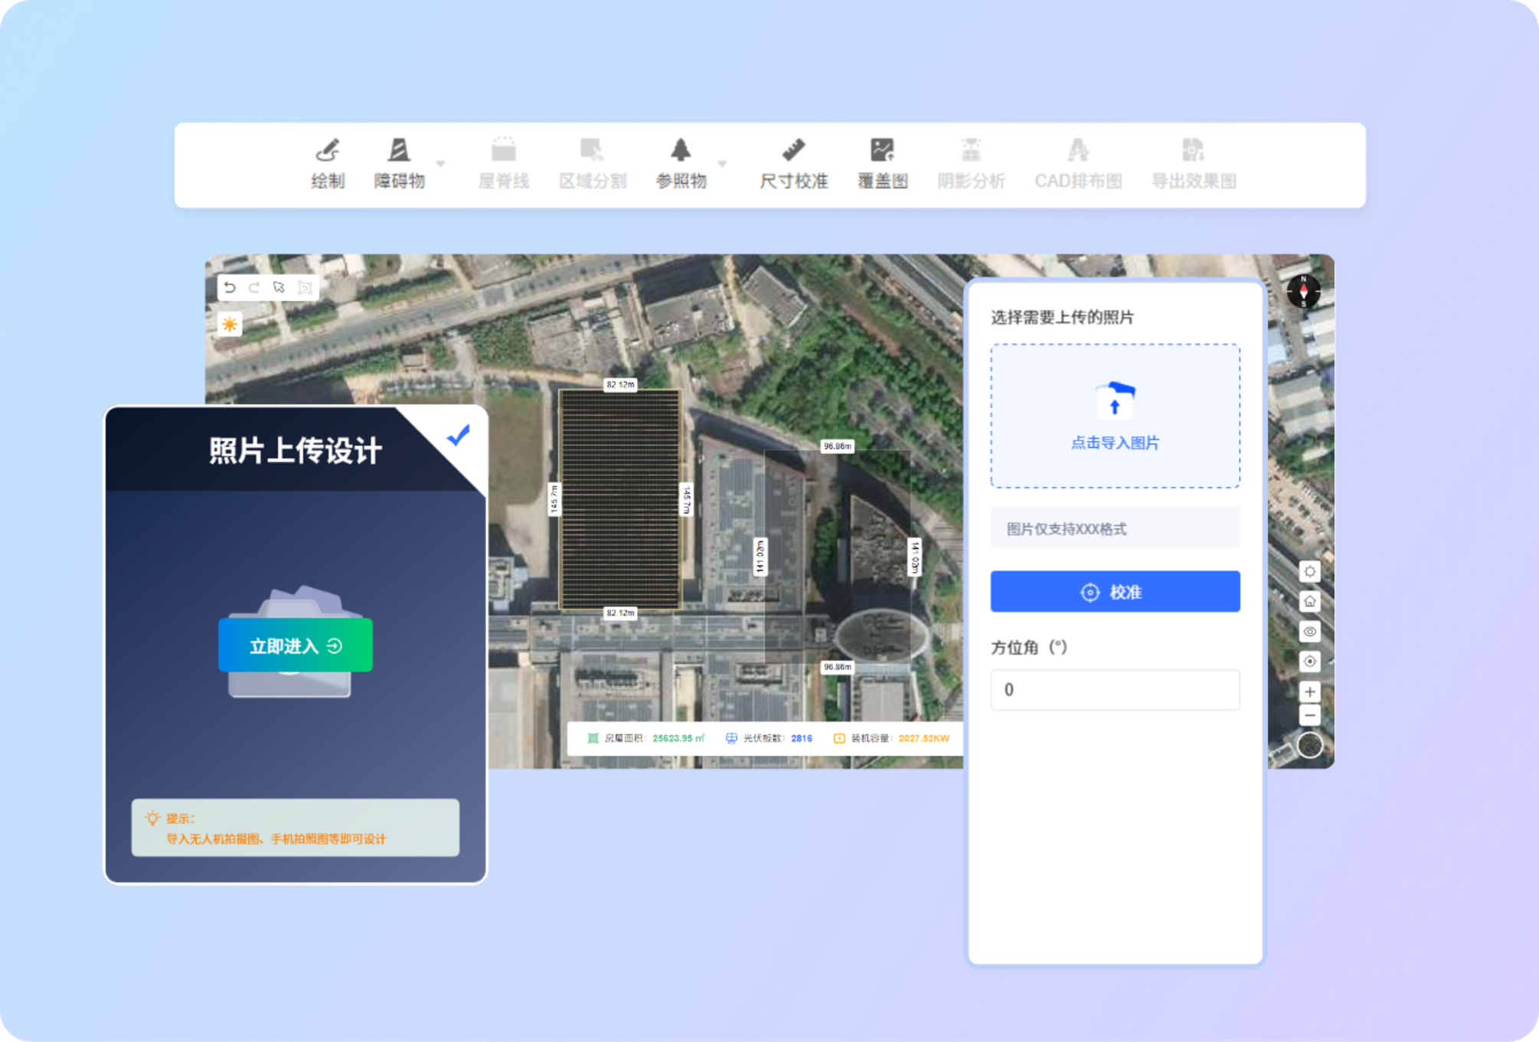Activate the pointer selection tool
This screenshot has height=1042, width=1539.
(279, 287)
